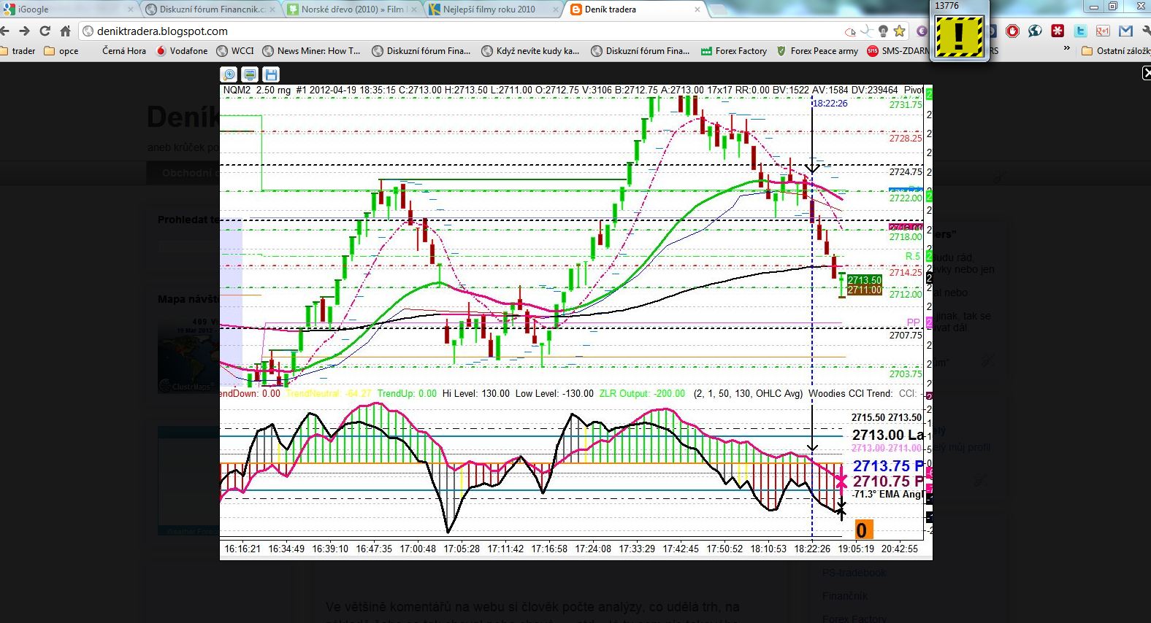
Task: Click the monitor view icon above chart
Action: tap(251, 74)
